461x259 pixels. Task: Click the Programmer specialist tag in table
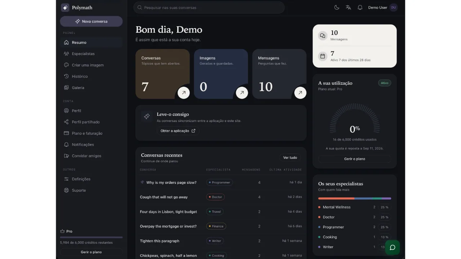point(219,182)
